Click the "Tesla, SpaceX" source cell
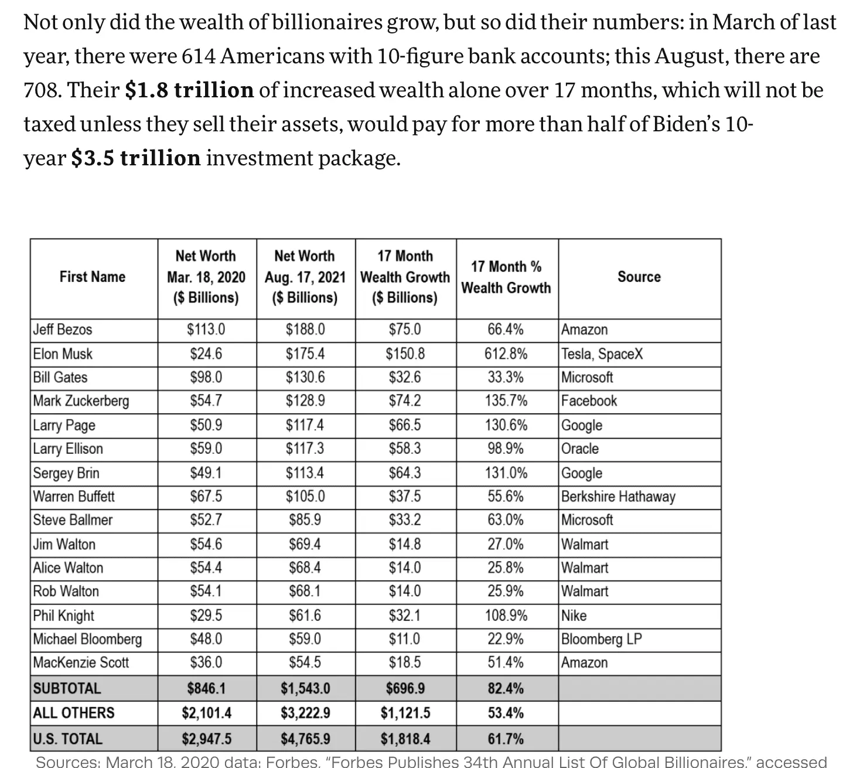853x768 pixels. pos(602,354)
